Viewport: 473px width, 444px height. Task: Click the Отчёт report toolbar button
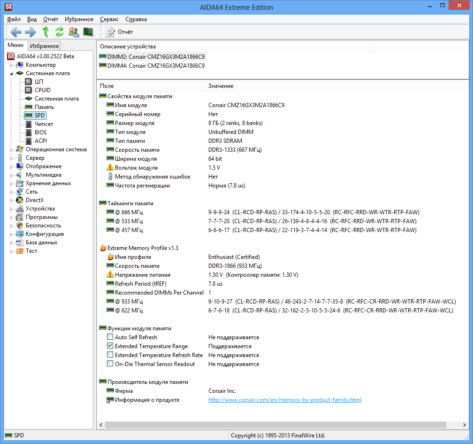click(x=119, y=32)
